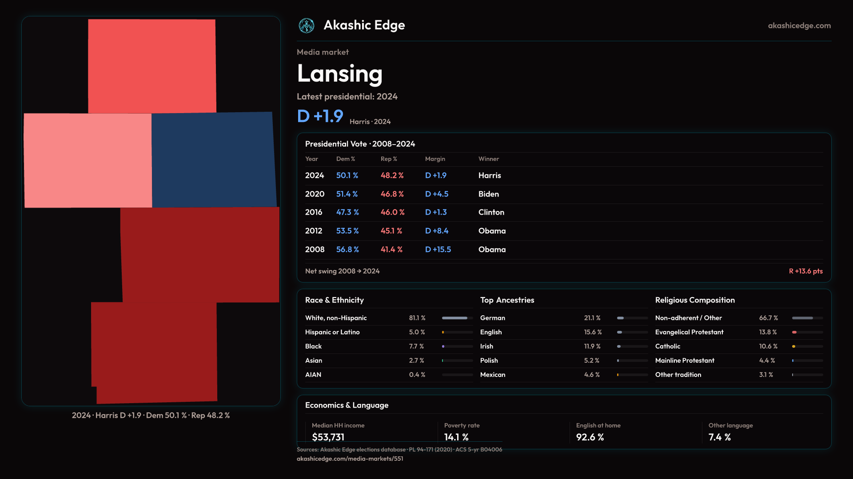Click the Catholic yellow bar indicator
This screenshot has height=479, width=853.
tap(794, 346)
